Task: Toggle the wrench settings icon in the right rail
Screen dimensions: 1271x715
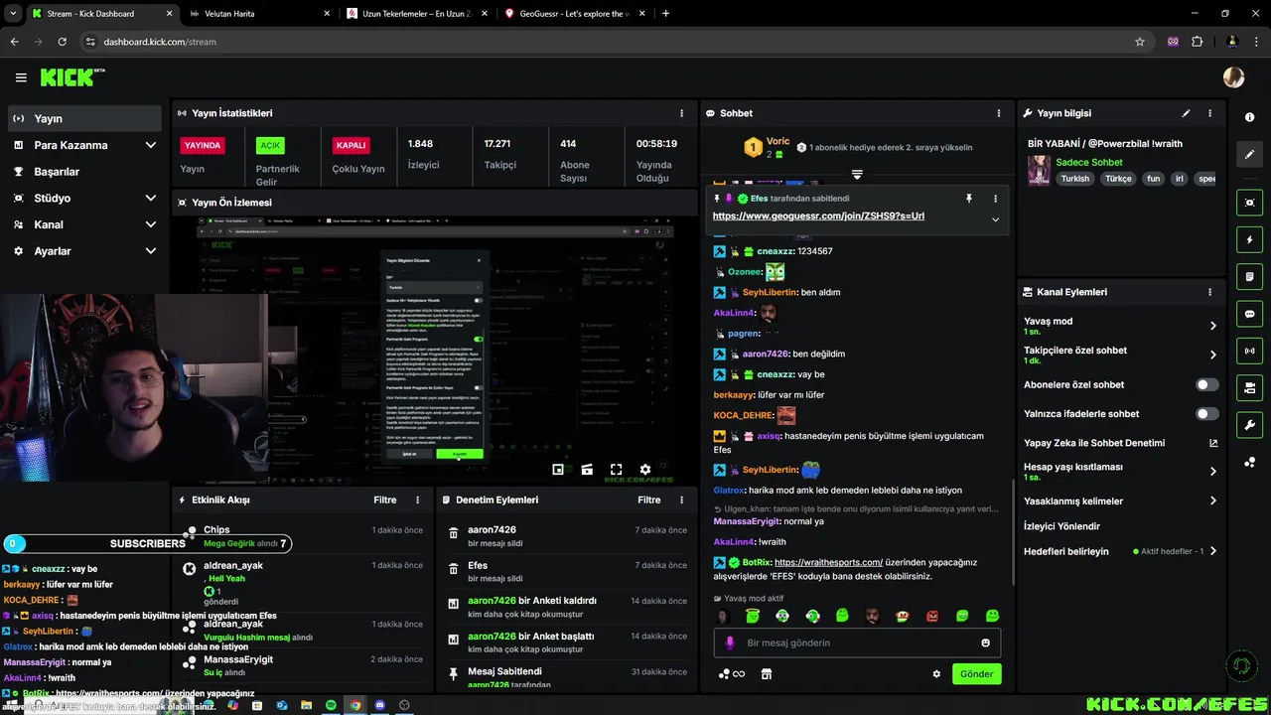Action: [x=1249, y=425]
